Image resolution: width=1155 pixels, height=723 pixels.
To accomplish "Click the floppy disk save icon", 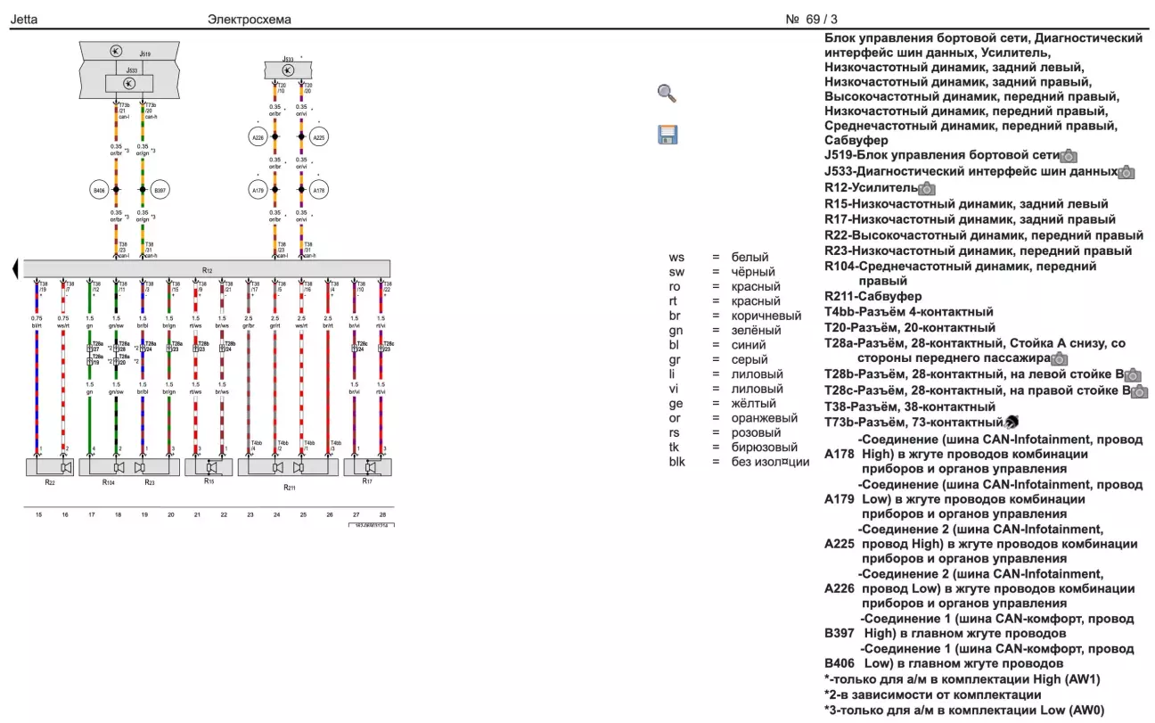I will (x=667, y=135).
